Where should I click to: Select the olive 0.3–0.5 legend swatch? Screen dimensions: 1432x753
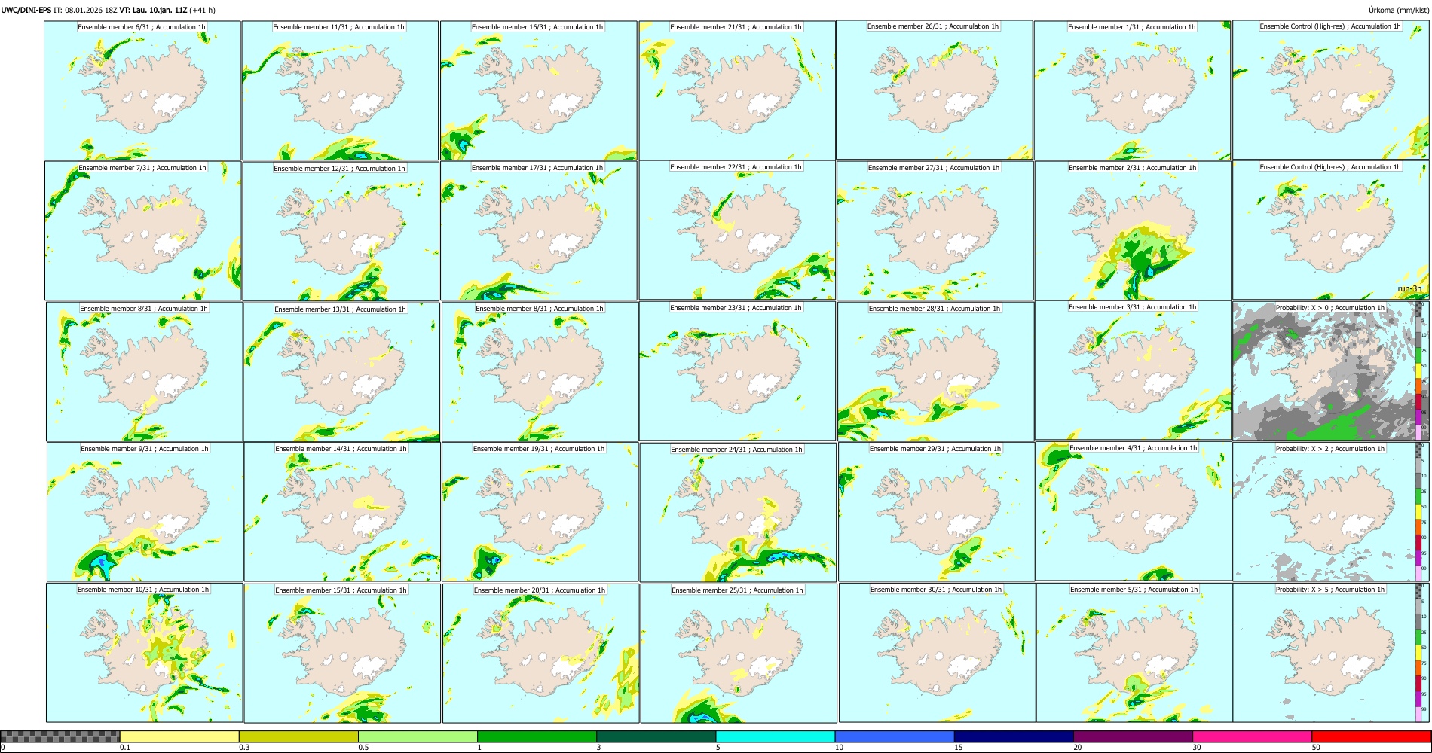298,736
